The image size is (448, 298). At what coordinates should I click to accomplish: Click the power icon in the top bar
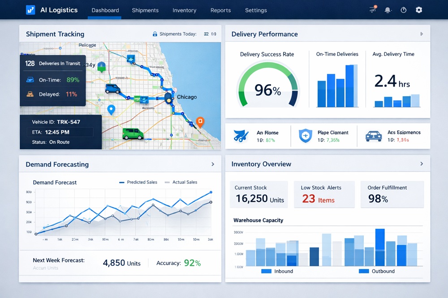[x=403, y=10]
